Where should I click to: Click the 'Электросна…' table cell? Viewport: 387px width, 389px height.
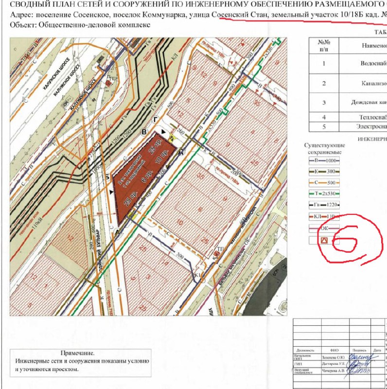[x=363, y=126]
